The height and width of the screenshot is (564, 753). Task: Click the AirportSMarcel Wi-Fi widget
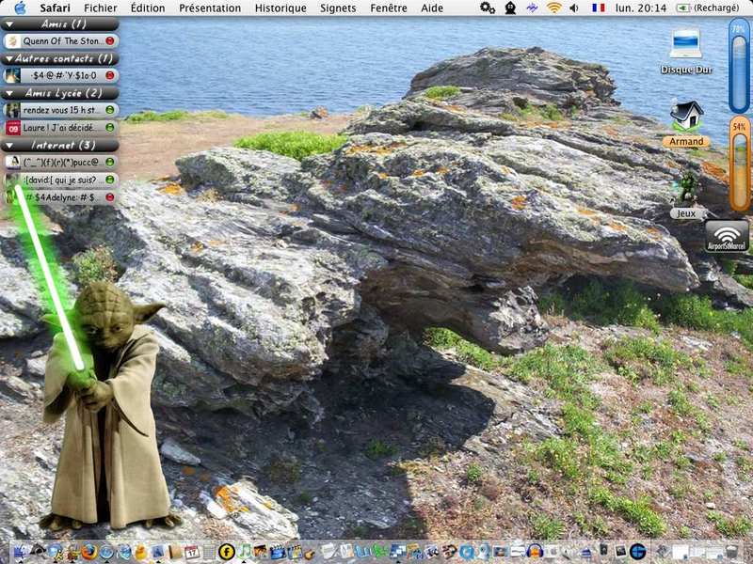tap(727, 235)
